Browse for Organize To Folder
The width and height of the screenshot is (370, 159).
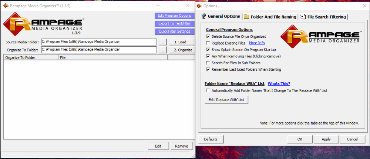(162, 50)
